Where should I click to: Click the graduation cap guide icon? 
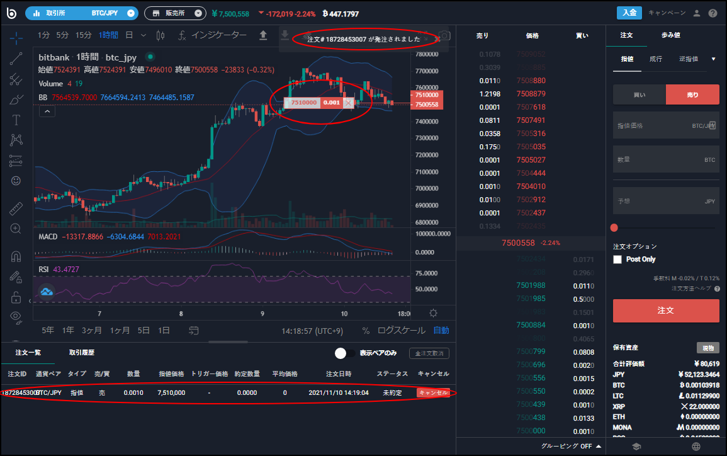(x=636, y=447)
